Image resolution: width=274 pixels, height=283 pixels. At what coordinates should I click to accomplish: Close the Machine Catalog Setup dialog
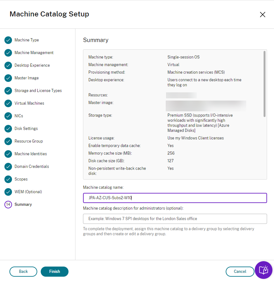pyautogui.click(x=262, y=15)
